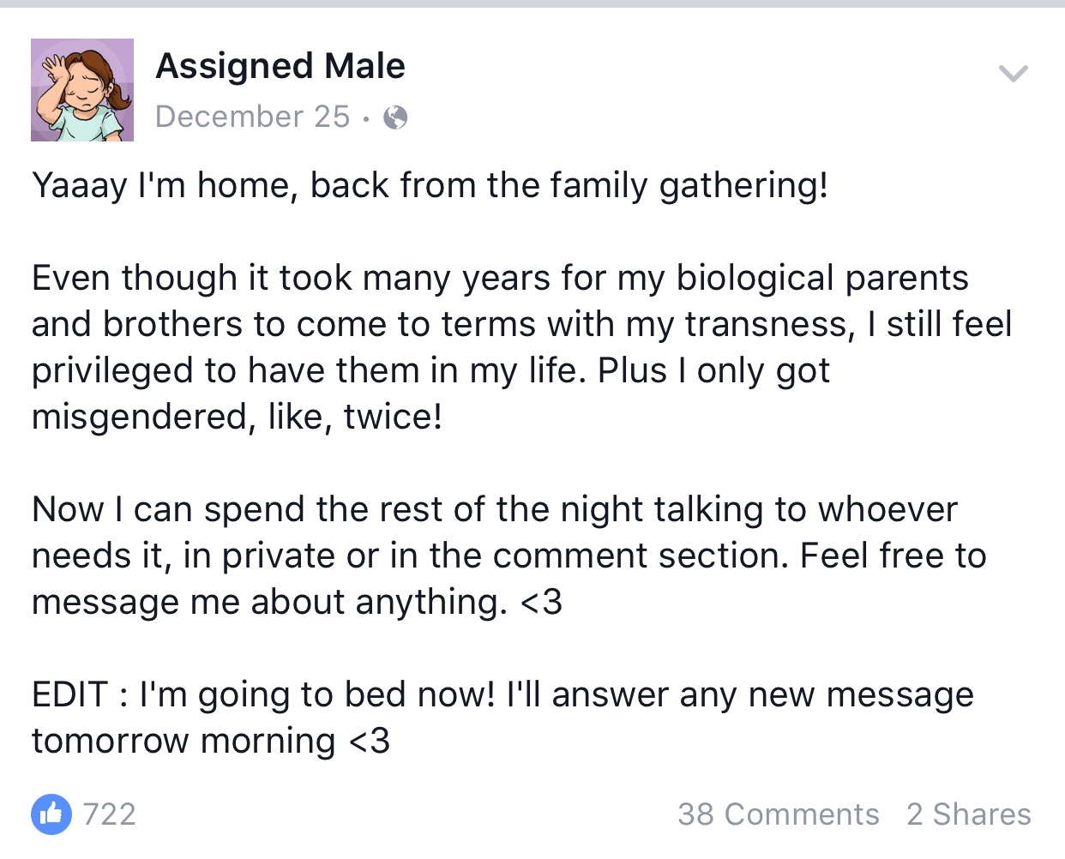Open the December 25 post timestamp

pyautogui.click(x=253, y=117)
